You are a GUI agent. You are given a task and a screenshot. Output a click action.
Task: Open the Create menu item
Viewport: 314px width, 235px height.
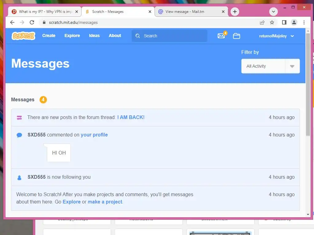[x=49, y=35]
